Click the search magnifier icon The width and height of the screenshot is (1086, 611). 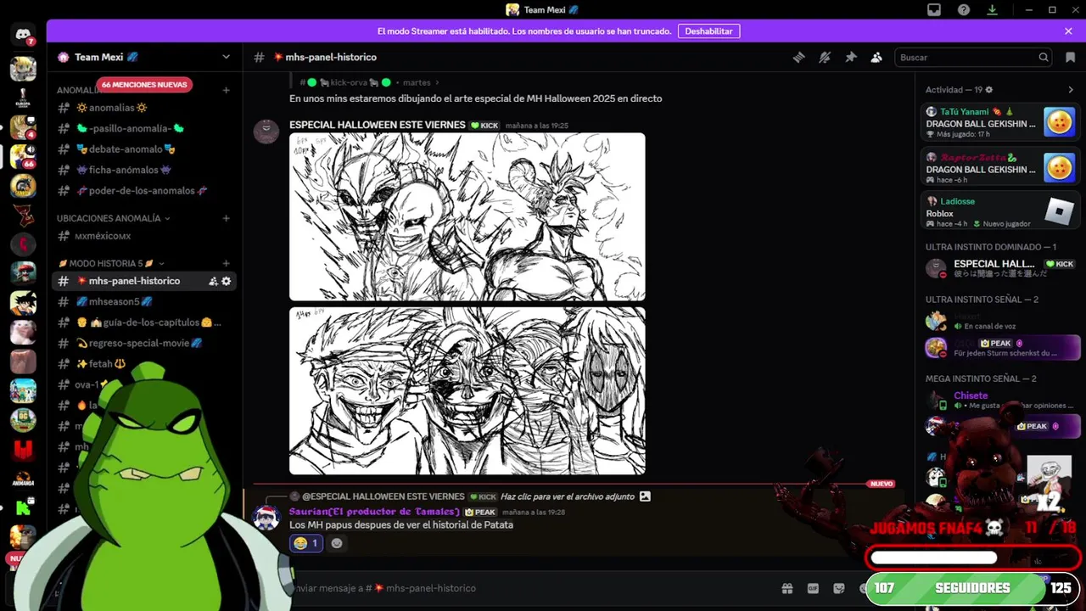[x=1044, y=57]
